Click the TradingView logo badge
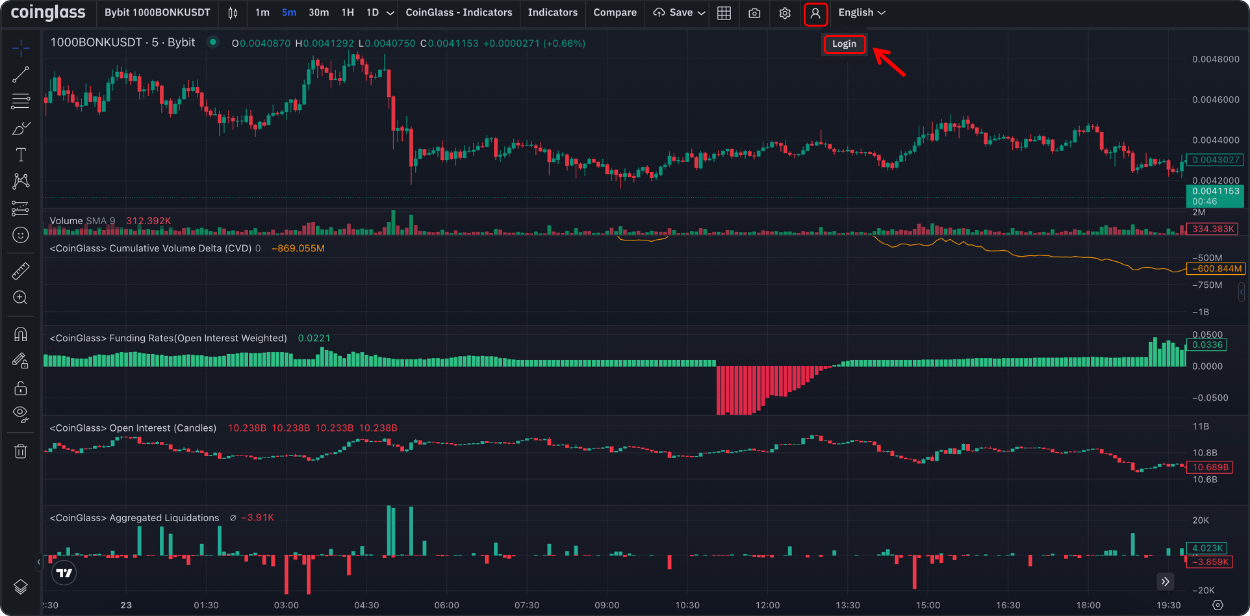The image size is (1250, 616). (x=64, y=572)
